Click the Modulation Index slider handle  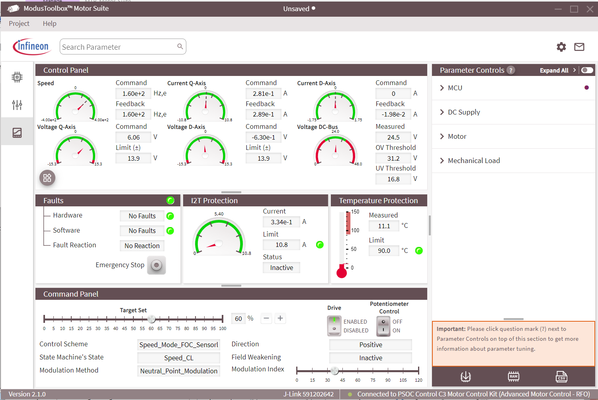(334, 371)
